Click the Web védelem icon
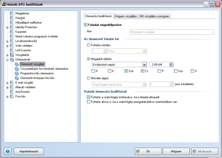 12,46
